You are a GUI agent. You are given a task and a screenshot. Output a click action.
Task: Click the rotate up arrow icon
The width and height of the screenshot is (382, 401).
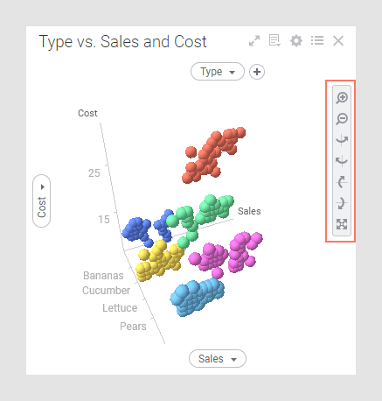pyautogui.click(x=342, y=182)
